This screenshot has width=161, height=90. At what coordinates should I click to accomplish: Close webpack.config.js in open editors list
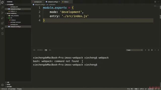(7, 9)
